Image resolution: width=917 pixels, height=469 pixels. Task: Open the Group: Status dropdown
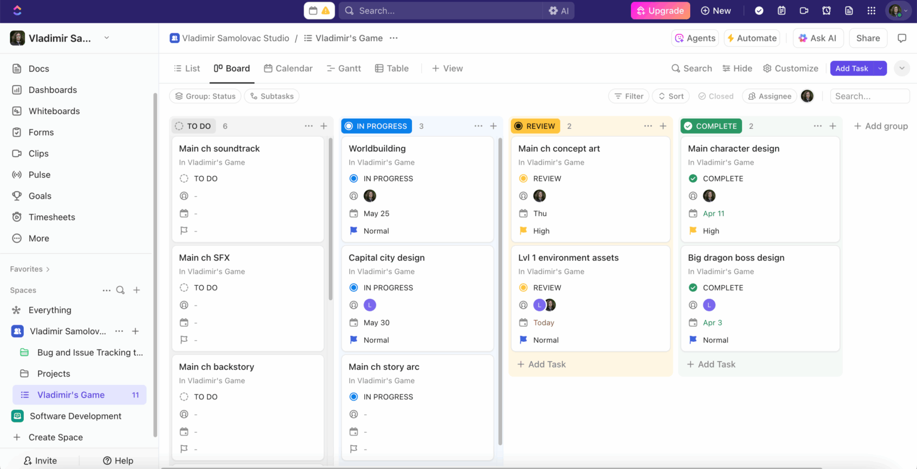(x=205, y=96)
